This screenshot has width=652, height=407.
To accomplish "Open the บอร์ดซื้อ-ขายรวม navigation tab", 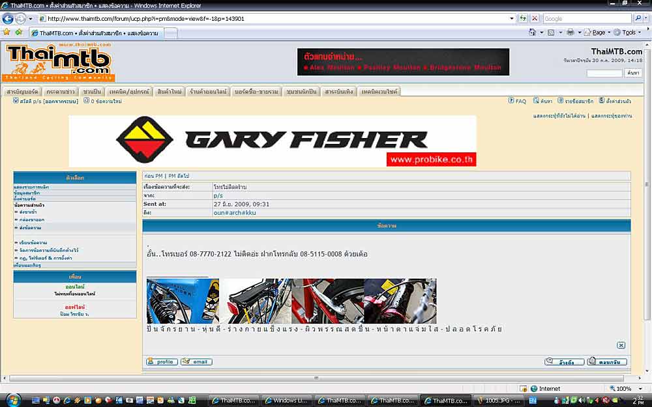I will pyautogui.click(x=256, y=91).
